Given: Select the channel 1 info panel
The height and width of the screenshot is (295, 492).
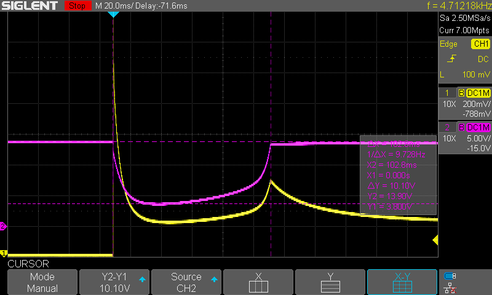Looking at the screenshot, I should pos(464,103).
